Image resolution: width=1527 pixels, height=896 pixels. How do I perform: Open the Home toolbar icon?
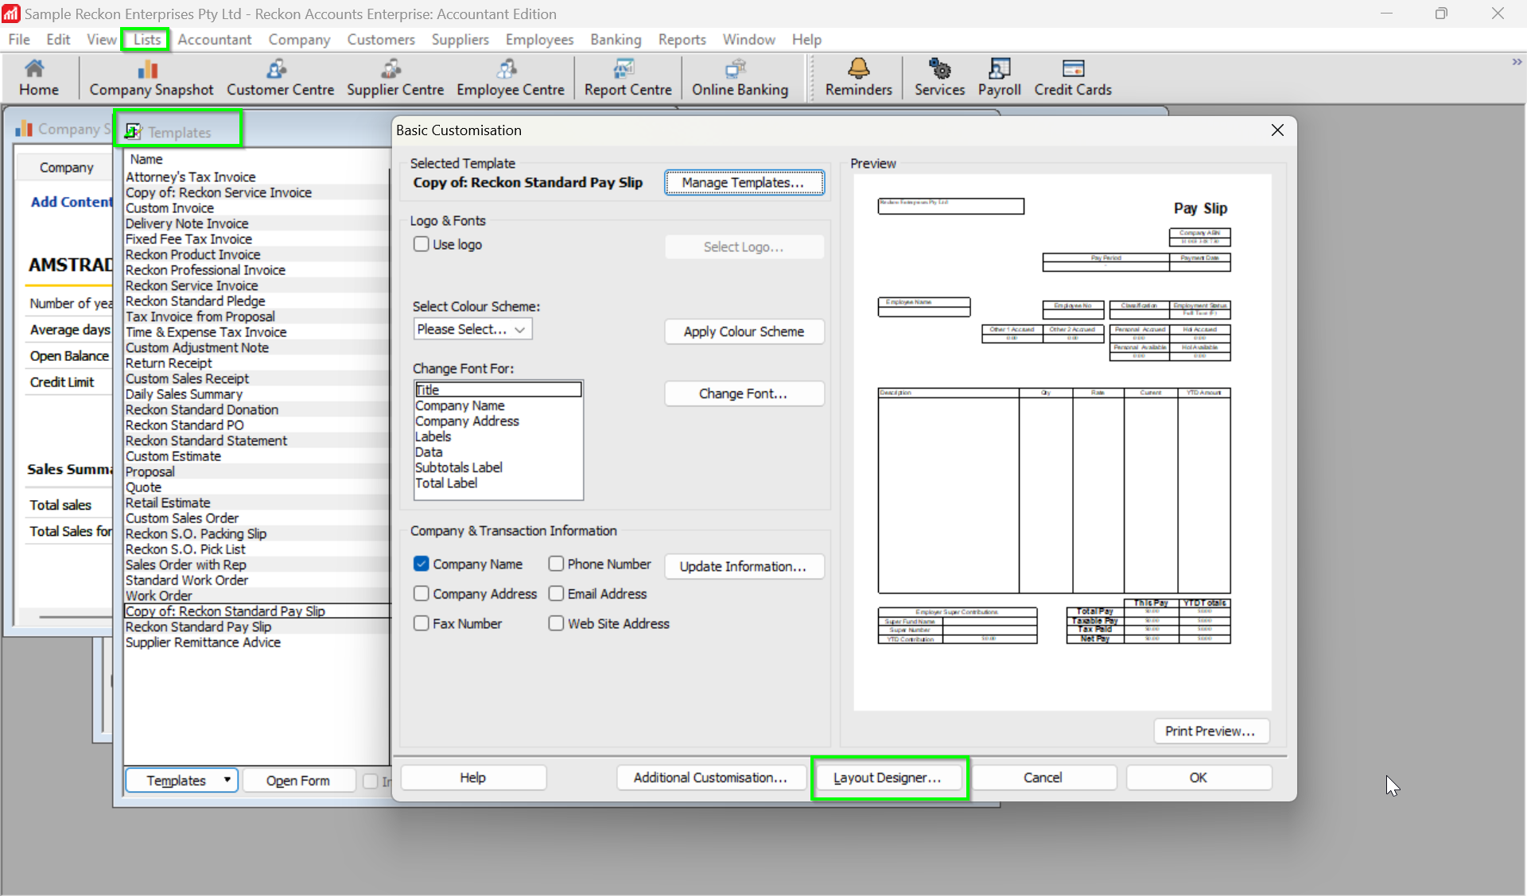pyautogui.click(x=38, y=78)
